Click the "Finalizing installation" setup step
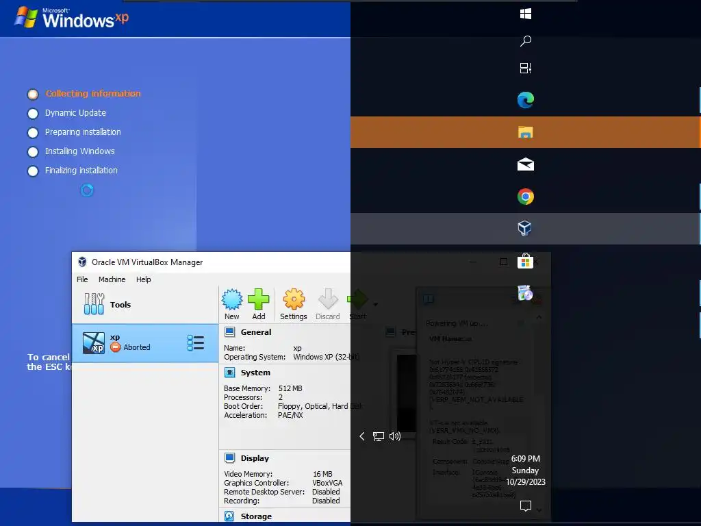Image resolution: width=701 pixels, height=526 pixels. coord(81,171)
